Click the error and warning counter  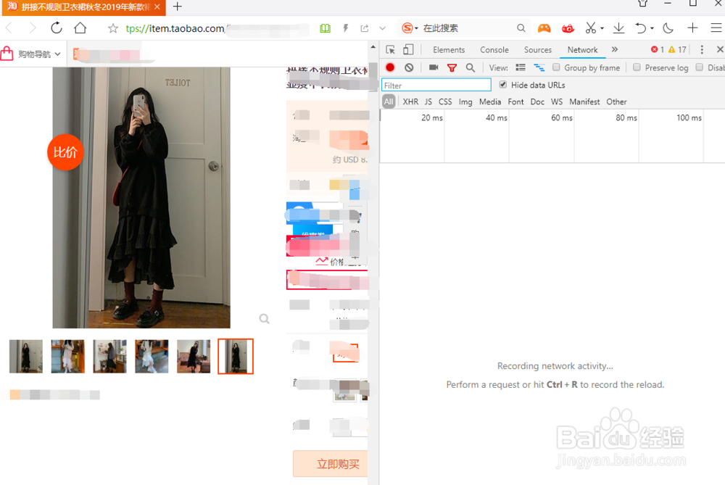(668, 49)
